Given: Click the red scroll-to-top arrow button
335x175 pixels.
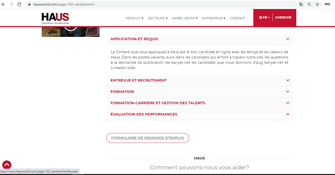Looking at the screenshot, I should 7,165.
